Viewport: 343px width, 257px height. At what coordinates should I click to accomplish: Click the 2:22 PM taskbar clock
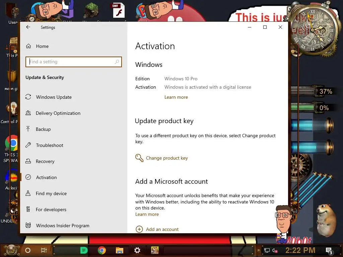(300, 250)
